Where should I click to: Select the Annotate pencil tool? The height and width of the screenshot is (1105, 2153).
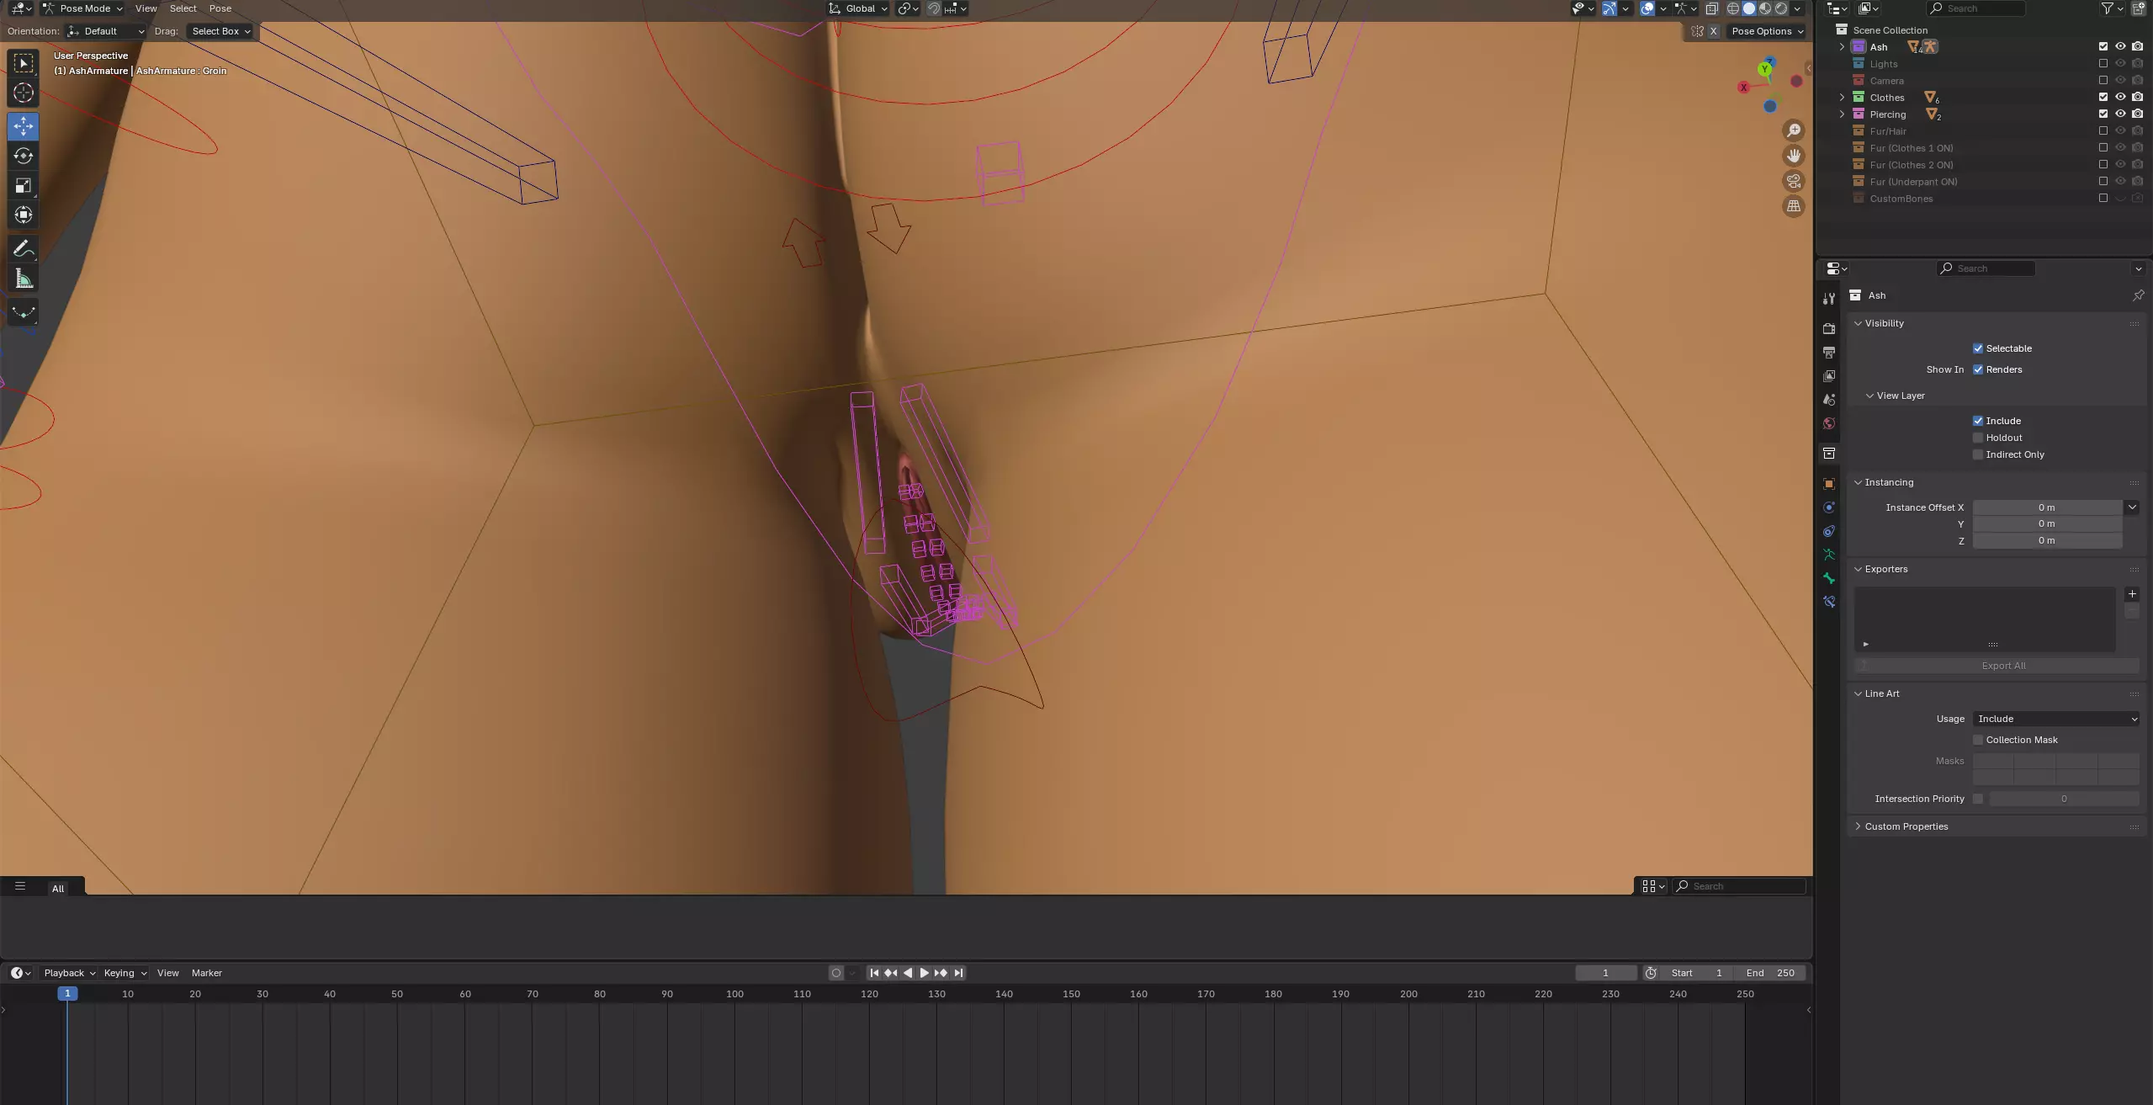[x=24, y=249]
